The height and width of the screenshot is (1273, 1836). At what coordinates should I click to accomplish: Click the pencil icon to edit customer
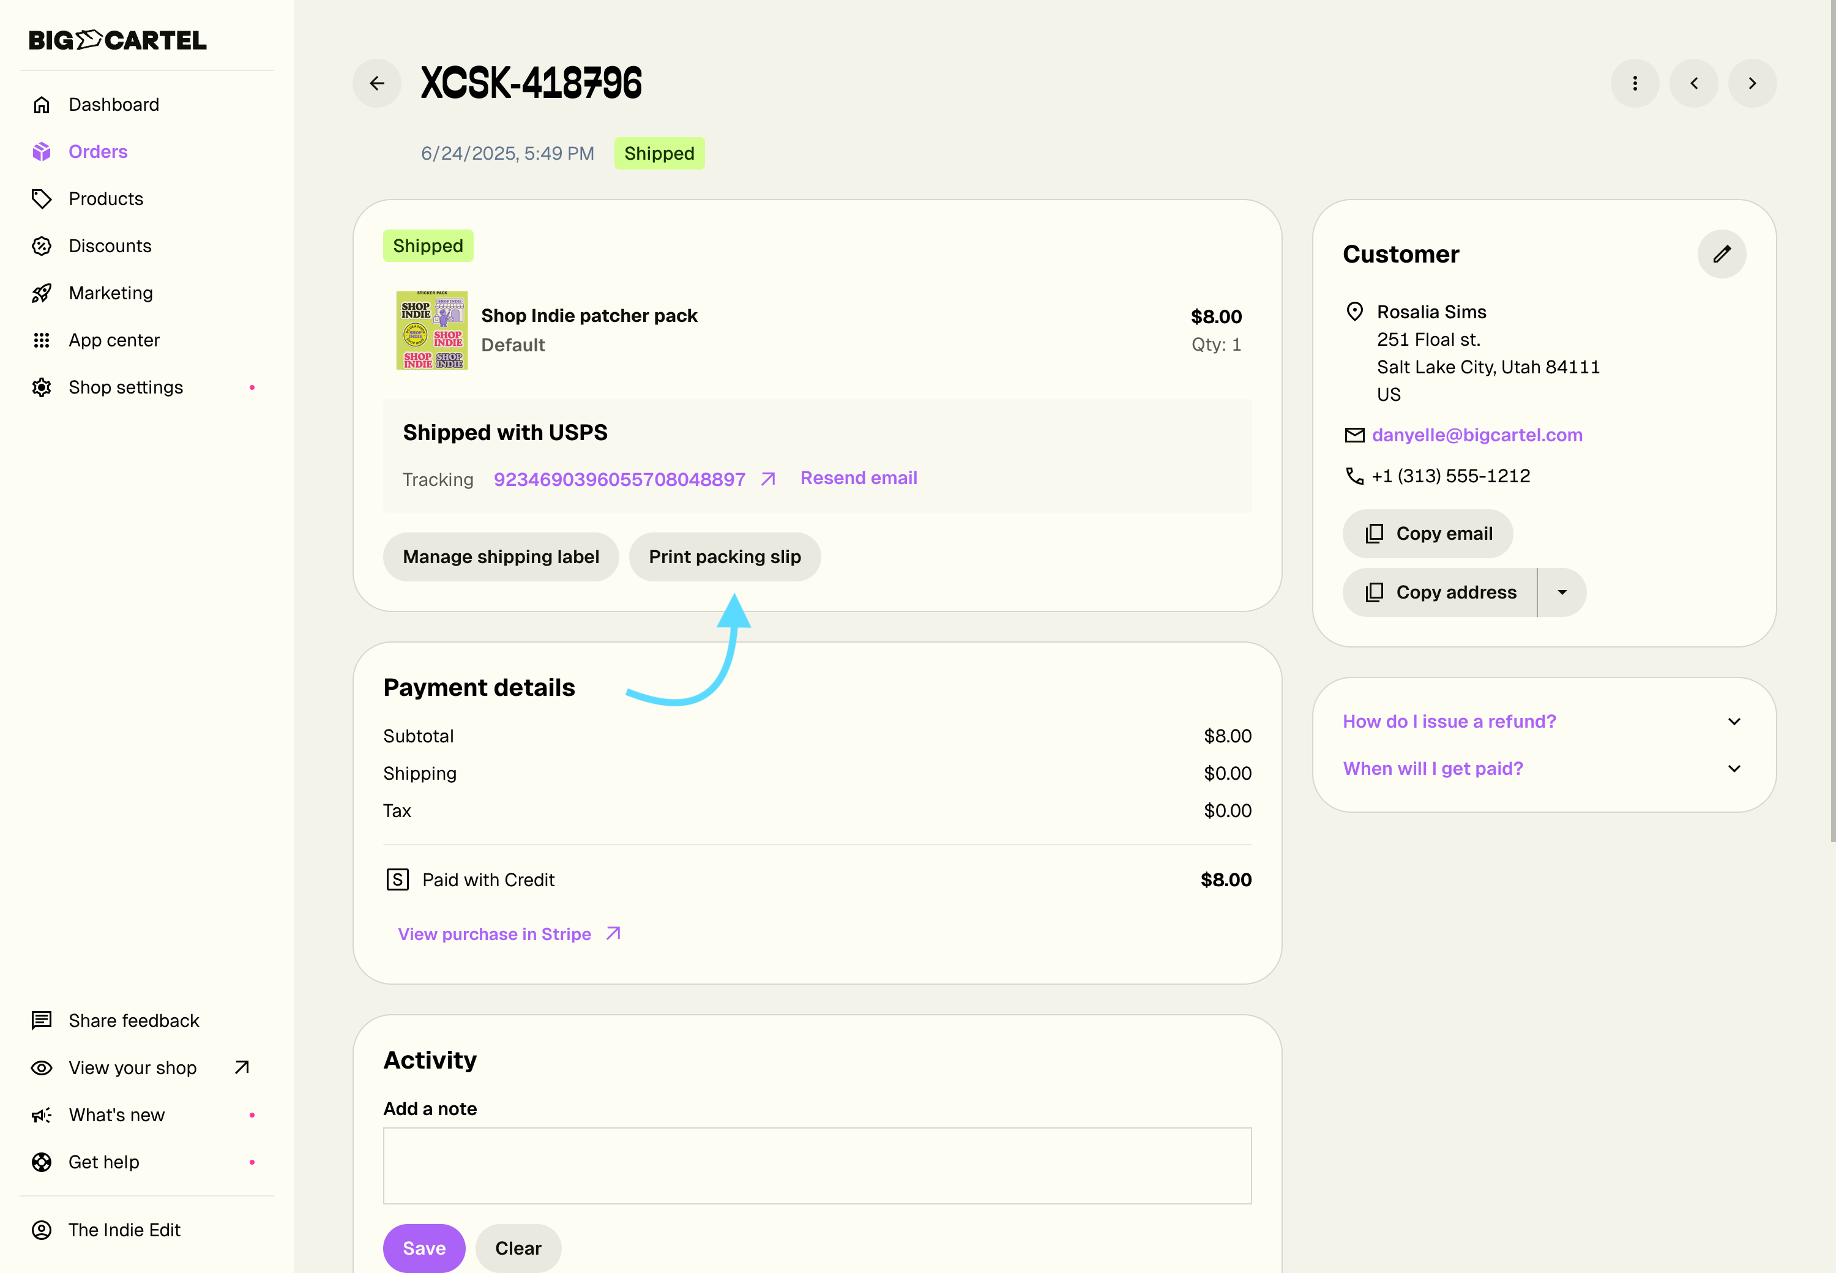point(1721,255)
